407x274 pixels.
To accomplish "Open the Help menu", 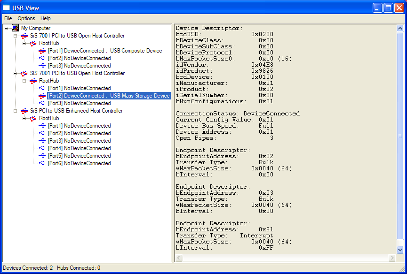I will coord(45,18).
